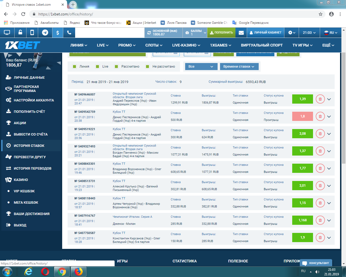Toggle the Не рассчитано checkbox
The image size is (346, 277).
click(148, 67)
